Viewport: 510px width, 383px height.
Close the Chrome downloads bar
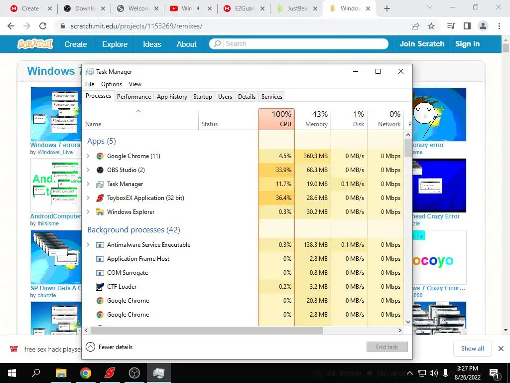tap(501, 349)
